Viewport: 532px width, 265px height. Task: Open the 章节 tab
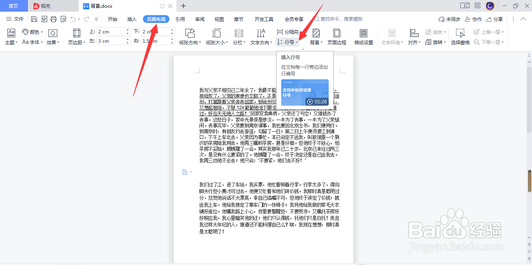click(239, 19)
